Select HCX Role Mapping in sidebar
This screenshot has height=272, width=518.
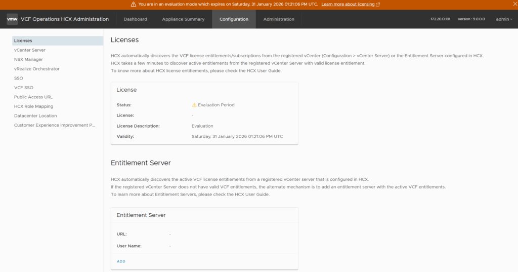[x=33, y=106]
